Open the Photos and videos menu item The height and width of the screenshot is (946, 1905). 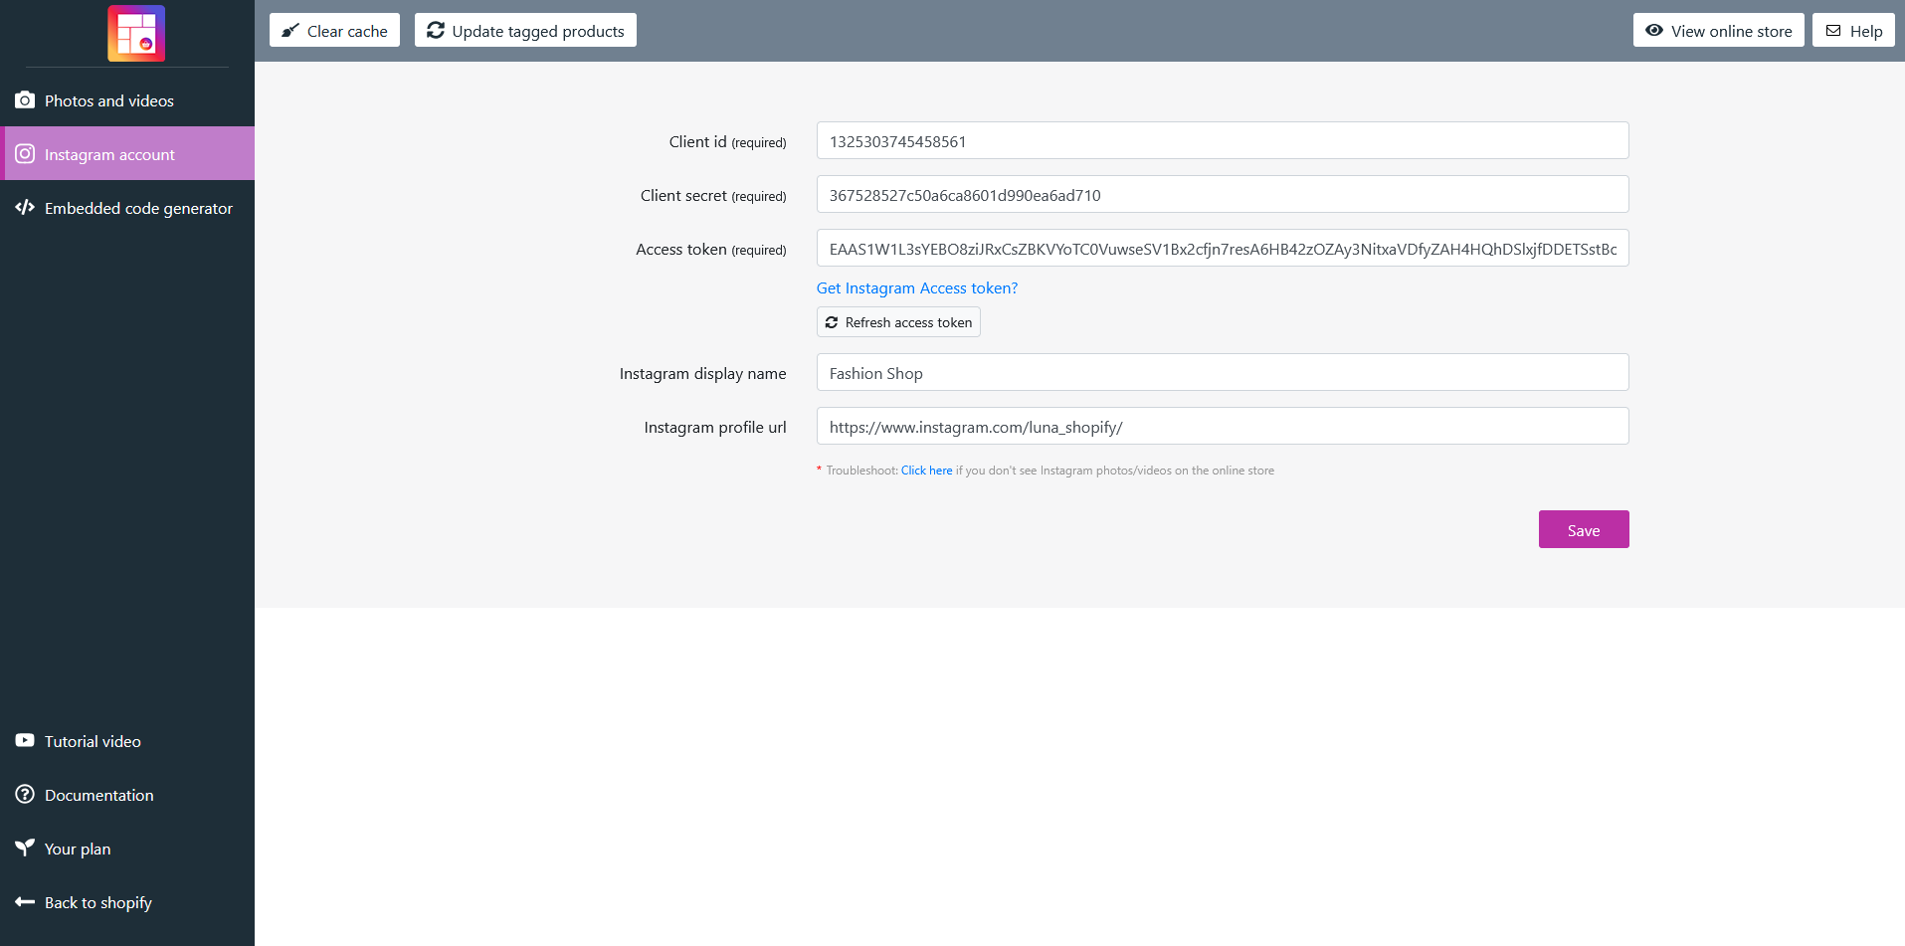click(x=109, y=100)
